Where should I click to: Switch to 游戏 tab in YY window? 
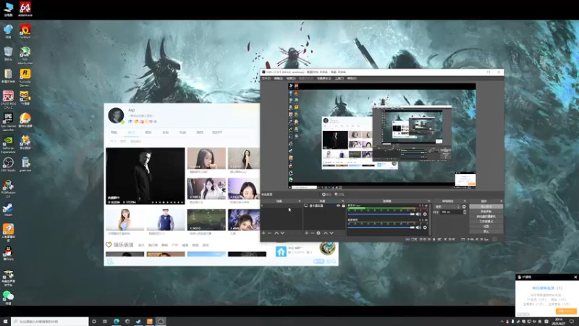pos(200,133)
